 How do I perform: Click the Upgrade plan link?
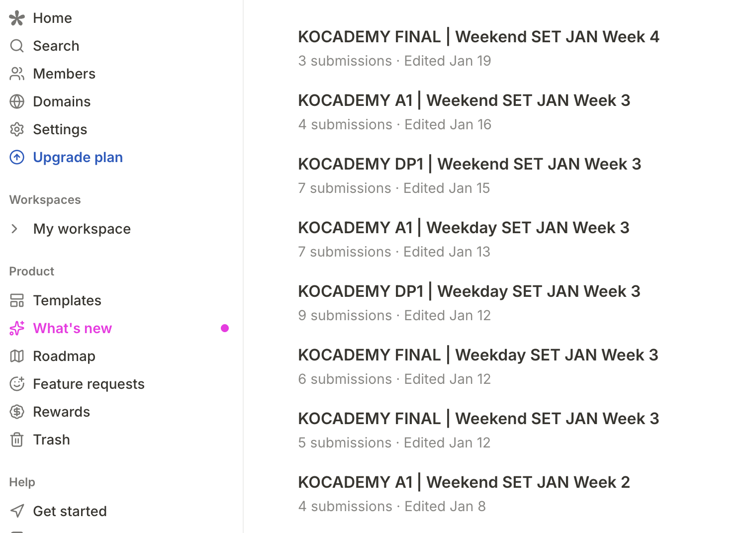pyautogui.click(x=78, y=158)
